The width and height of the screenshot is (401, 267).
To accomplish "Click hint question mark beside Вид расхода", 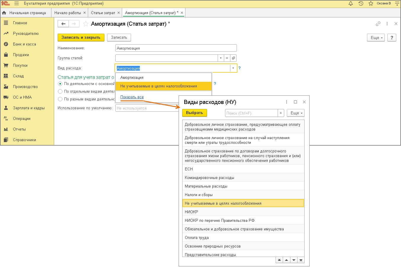I will click(x=240, y=68).
